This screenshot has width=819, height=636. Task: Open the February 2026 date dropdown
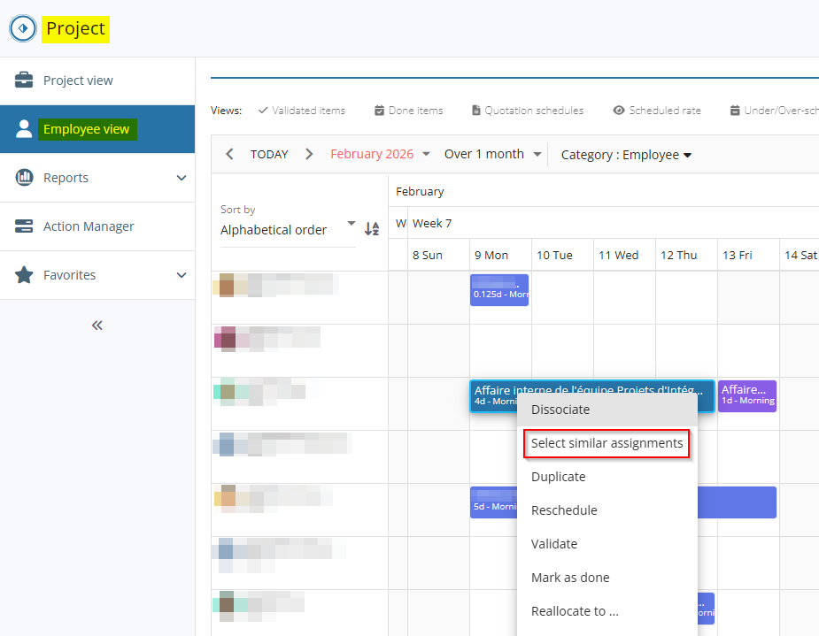(x=380, y=154)
